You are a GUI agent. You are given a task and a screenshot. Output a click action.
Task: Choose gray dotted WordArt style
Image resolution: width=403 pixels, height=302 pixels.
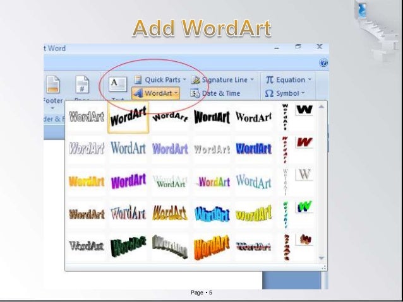212,149
